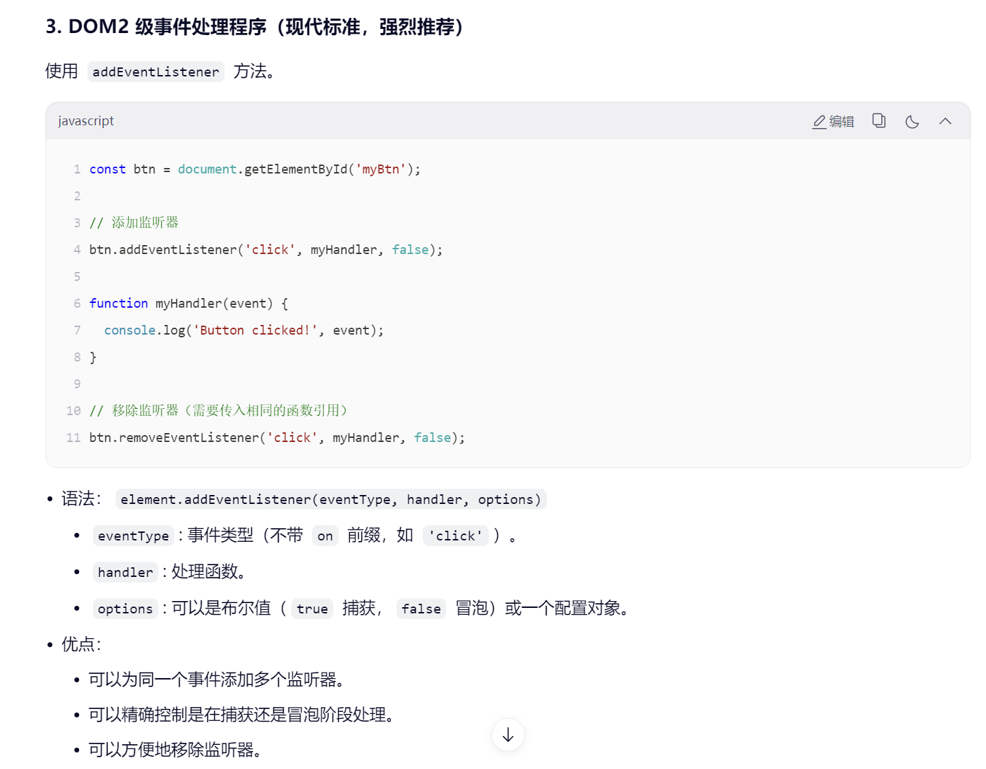Click the 编辑 edit button in code header
986x769 pixels.
(x=833, y=122)
